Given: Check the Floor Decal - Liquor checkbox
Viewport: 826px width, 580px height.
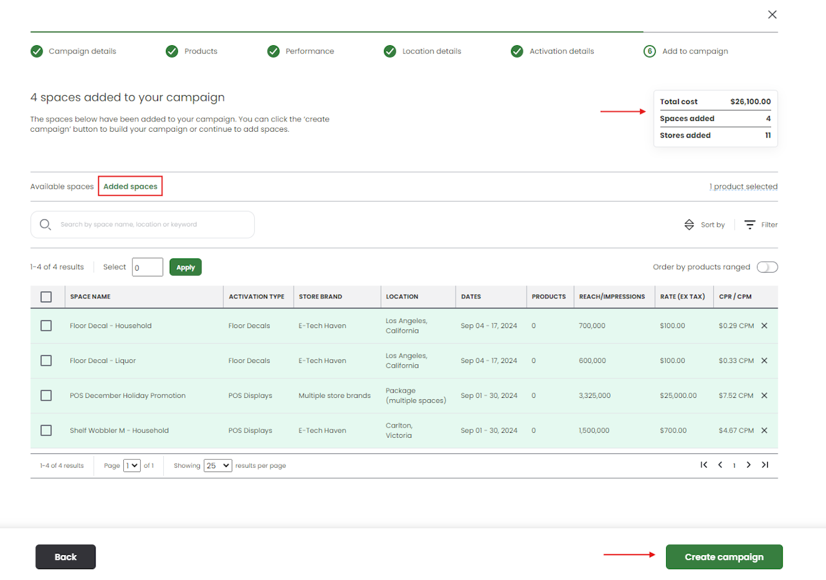Looking at the screenshot, I should [x=46, y=361].
